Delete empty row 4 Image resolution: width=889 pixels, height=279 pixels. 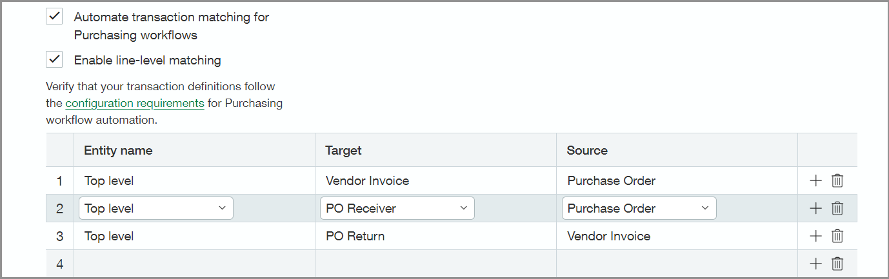tap(837, 264)
